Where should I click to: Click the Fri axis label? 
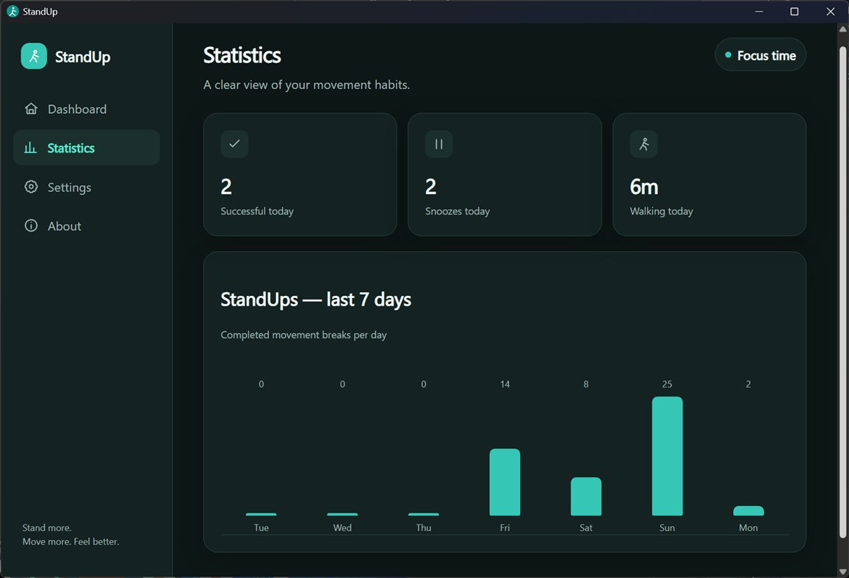click(x=505, y=527)
